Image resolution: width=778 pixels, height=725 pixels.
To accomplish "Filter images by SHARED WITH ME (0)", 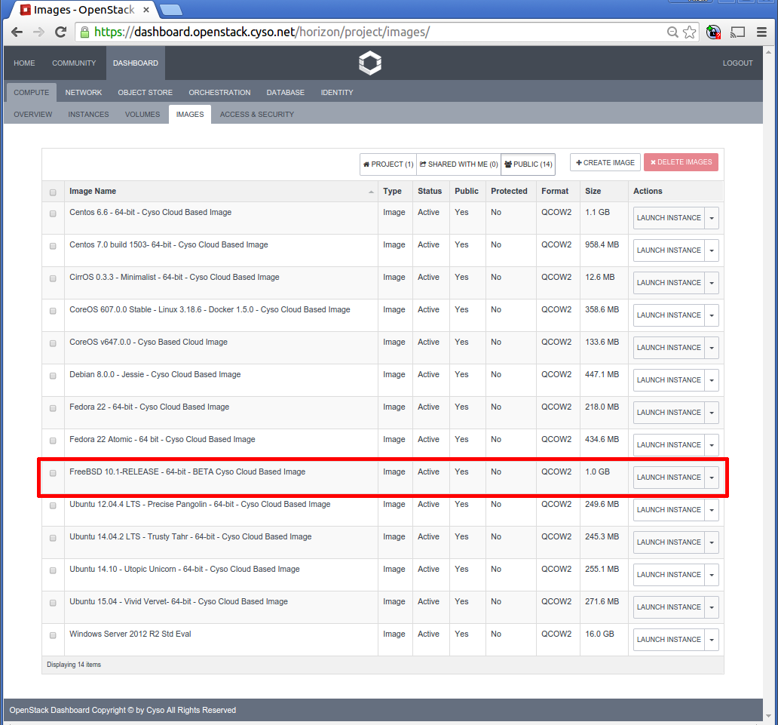I will coord(458,164).
